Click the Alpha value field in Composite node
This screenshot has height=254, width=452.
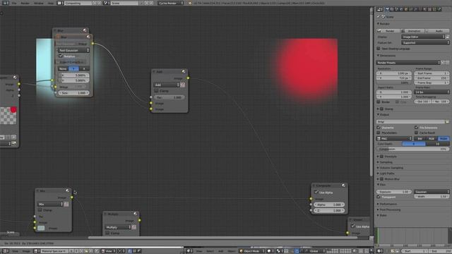[329, 205]
